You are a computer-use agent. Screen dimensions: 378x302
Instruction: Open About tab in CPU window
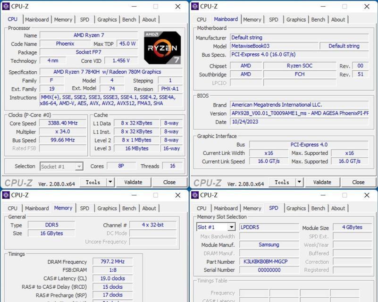149,19
